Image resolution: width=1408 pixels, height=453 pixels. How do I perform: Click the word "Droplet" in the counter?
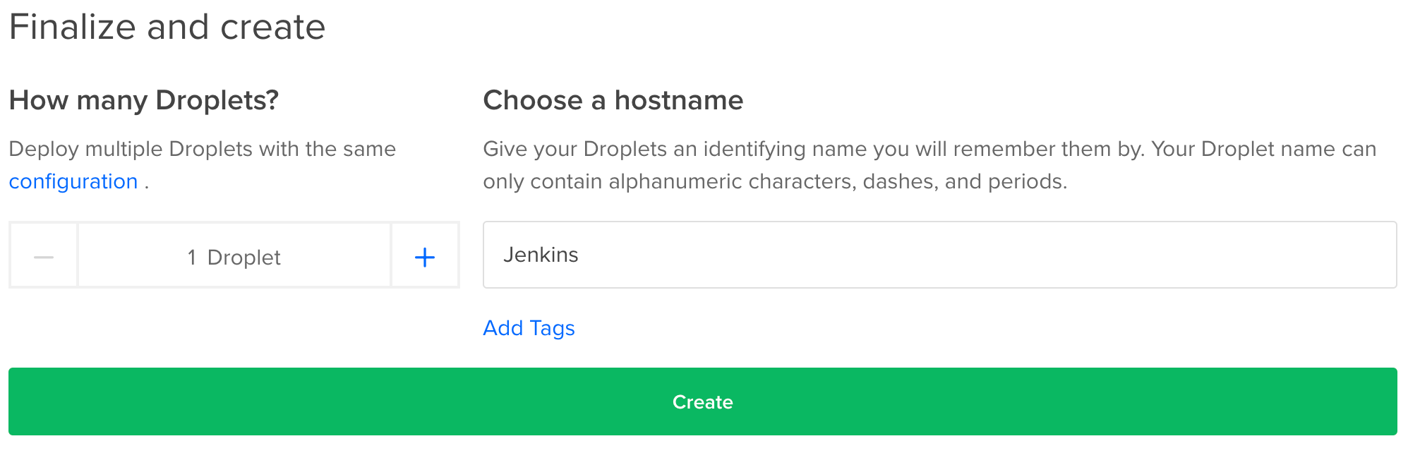click(x=243, y=258)
